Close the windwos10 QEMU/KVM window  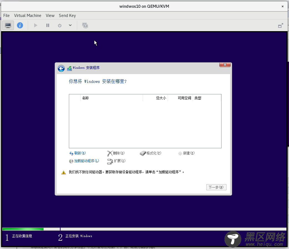click(x=282, y=6)
